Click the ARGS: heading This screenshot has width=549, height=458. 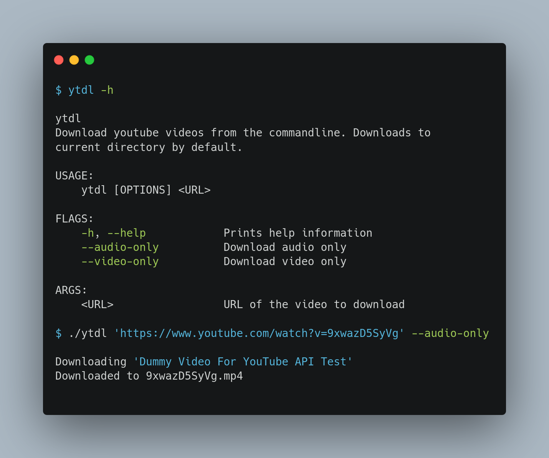coord(71,290)
